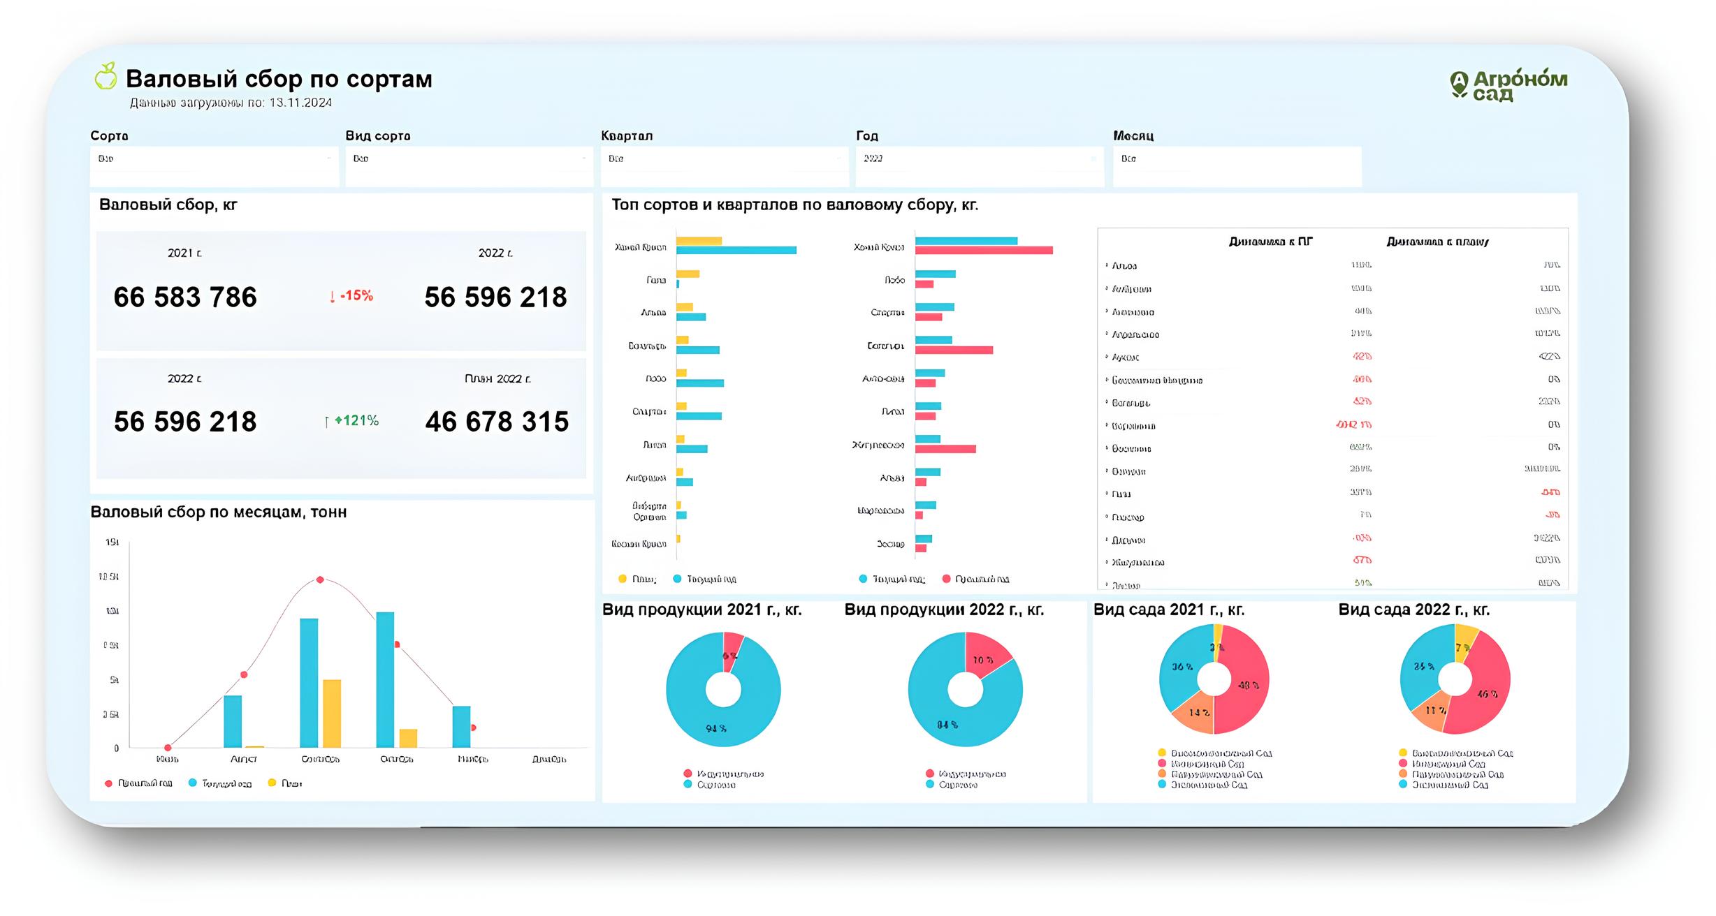Click the longest red bar in quarters chart

click(984, 250)
